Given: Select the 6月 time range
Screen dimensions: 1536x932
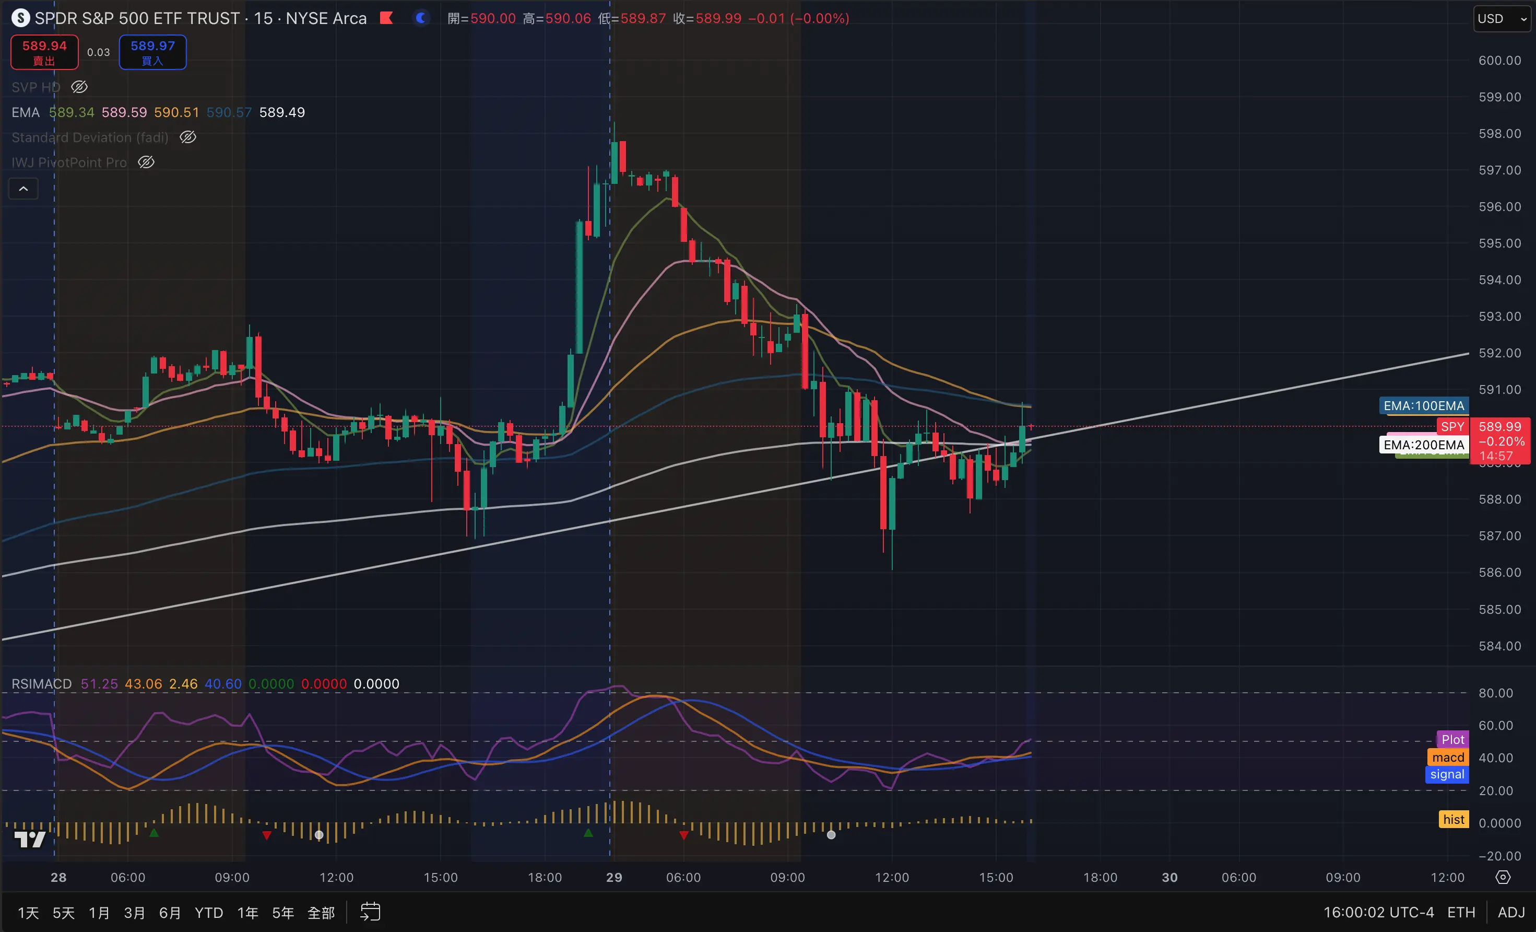Looking at the screenshot, I should click(x=170, y=913).
